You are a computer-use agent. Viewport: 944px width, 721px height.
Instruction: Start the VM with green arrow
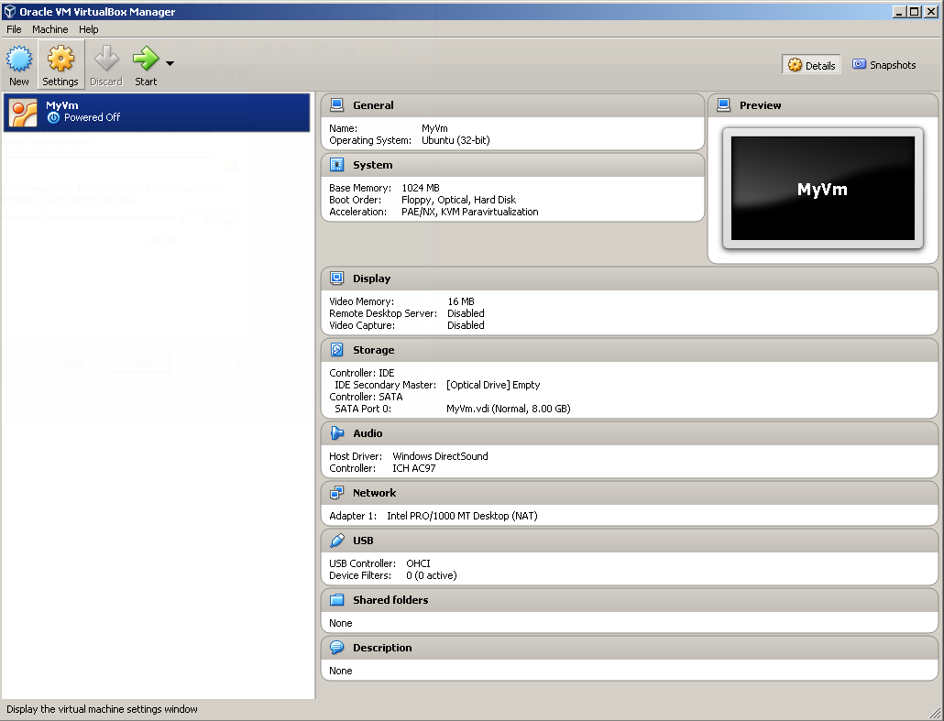click(145, 59)
